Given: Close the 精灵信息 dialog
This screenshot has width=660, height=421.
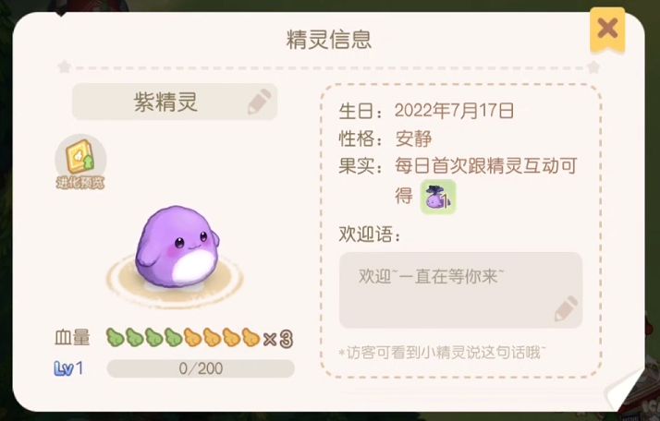Looking at the screenshot, I should click(x=607, y=30).
